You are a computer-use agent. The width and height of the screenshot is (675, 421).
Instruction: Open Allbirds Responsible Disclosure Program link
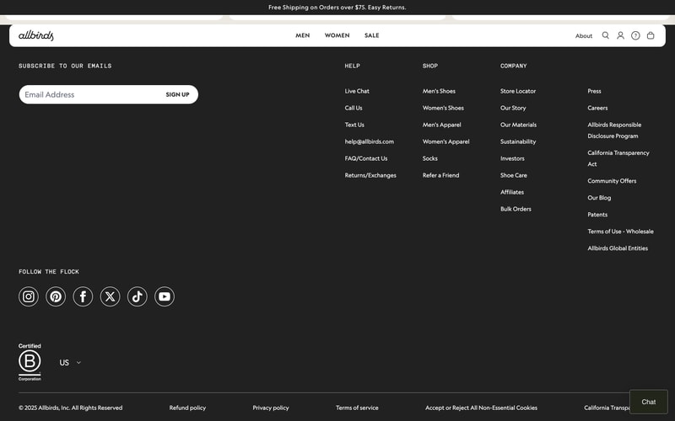point(614,131)
